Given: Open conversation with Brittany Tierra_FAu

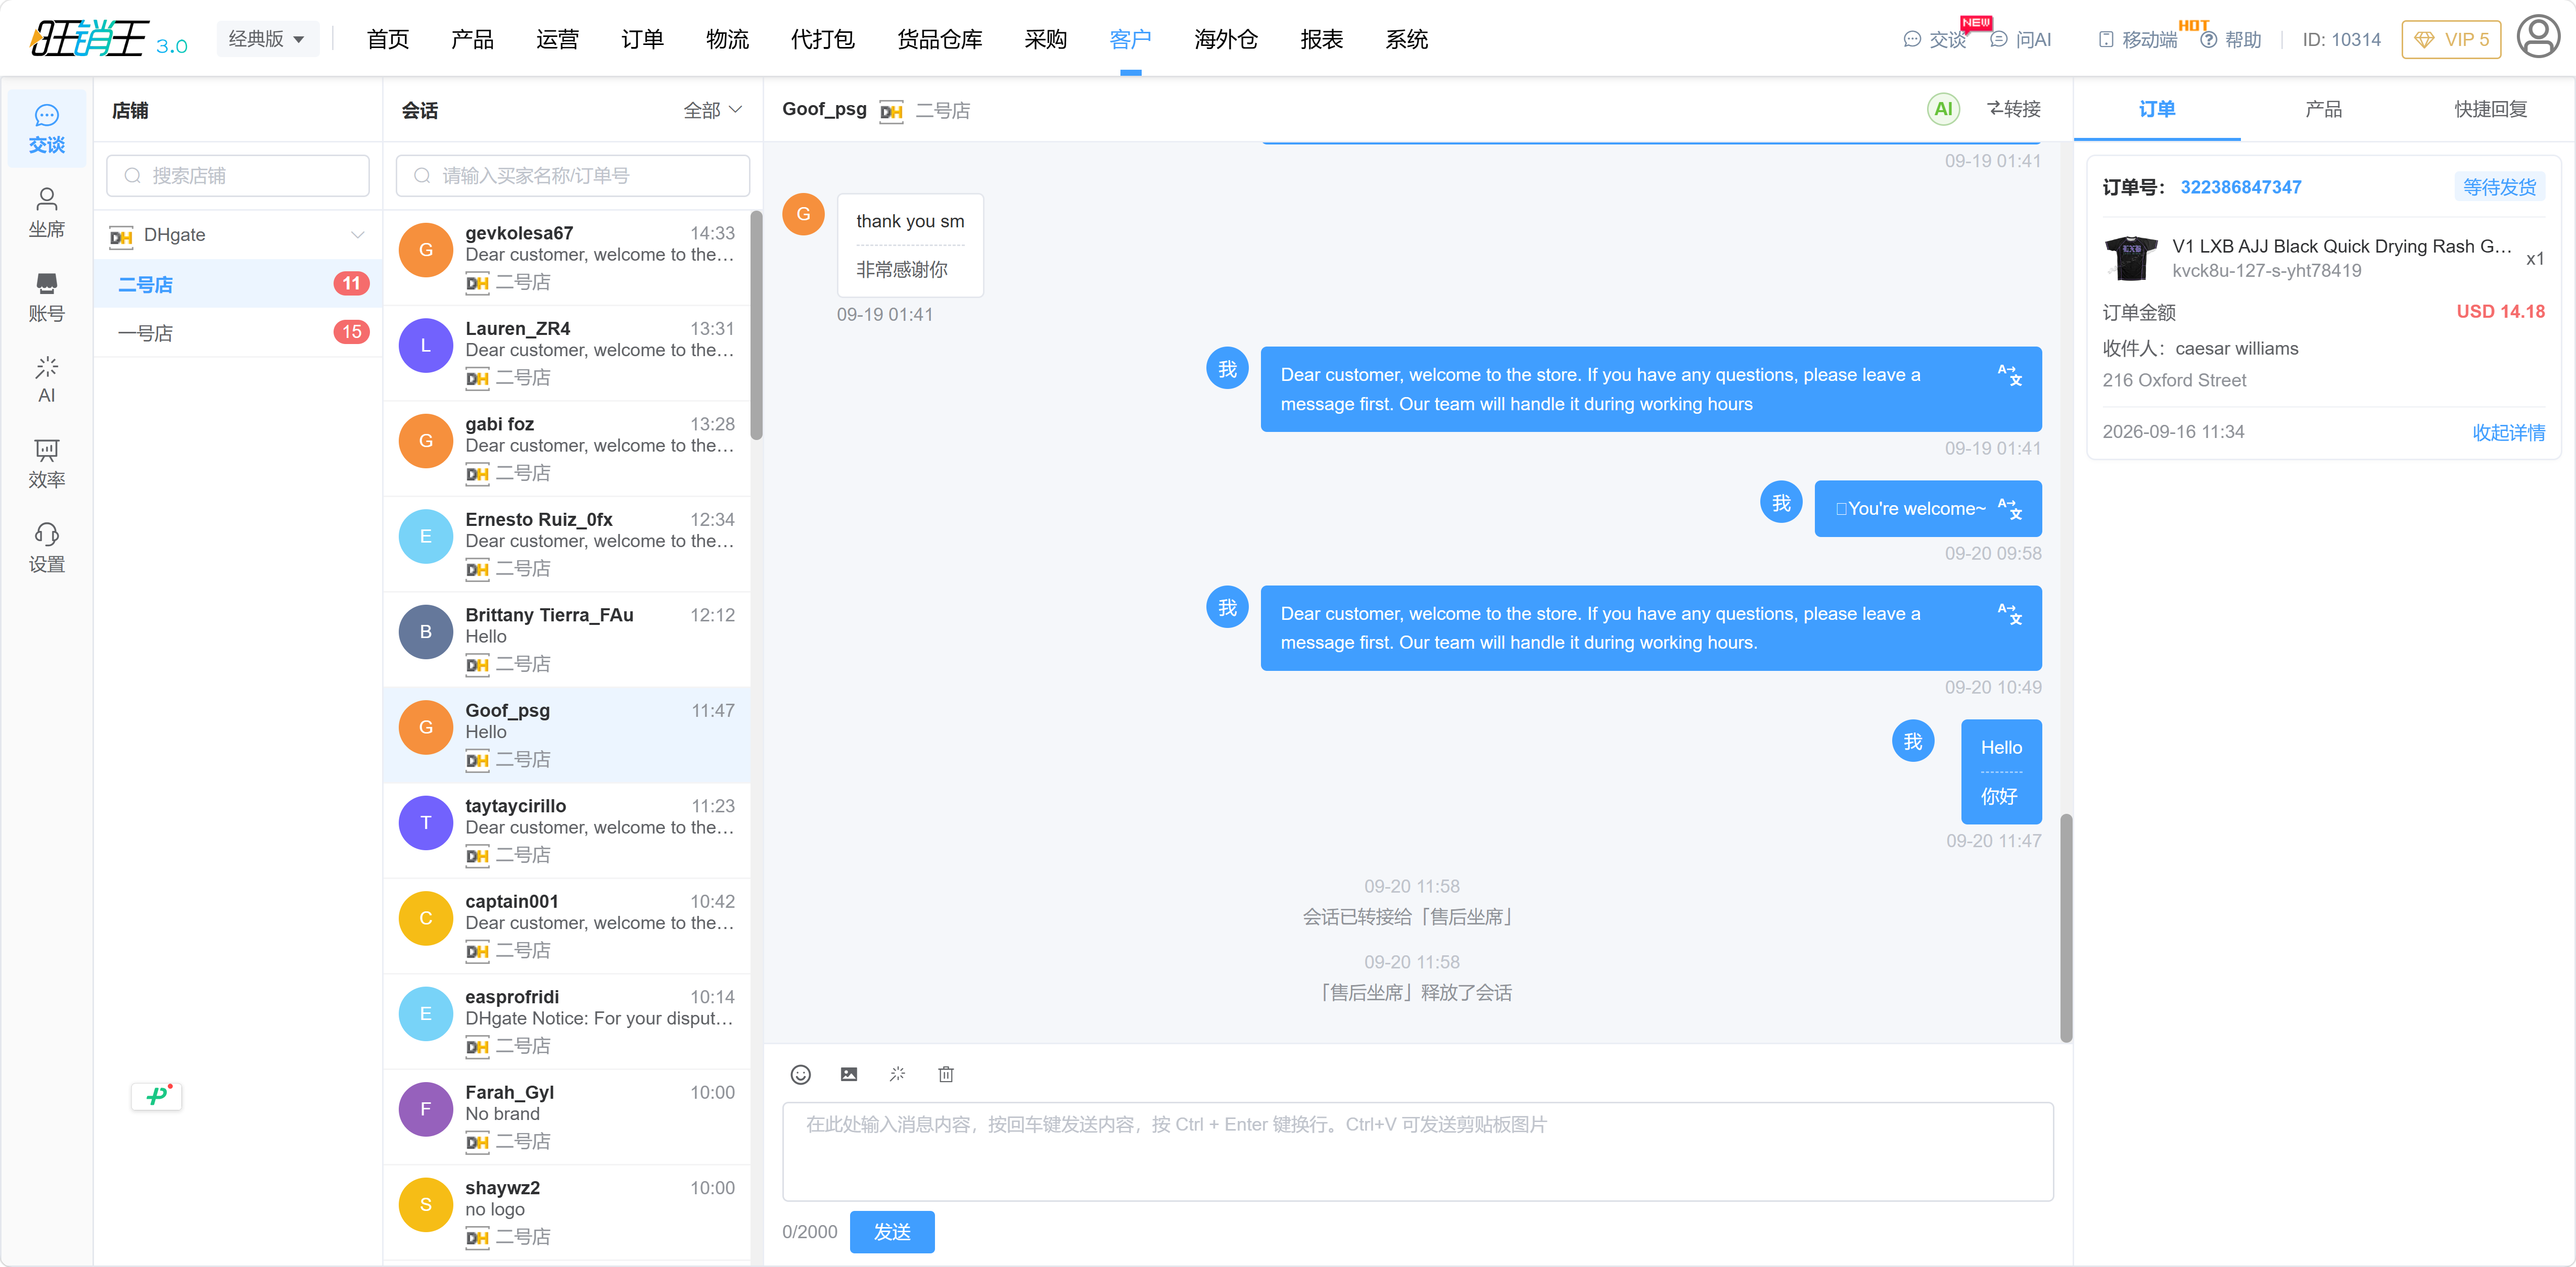Looking at the screenshot, I should (x=567, y=640).
